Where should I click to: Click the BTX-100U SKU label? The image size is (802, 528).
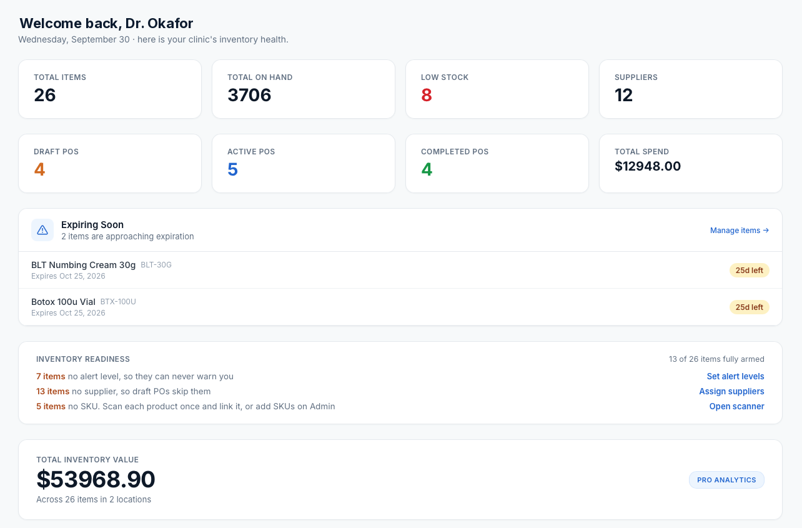118,302
